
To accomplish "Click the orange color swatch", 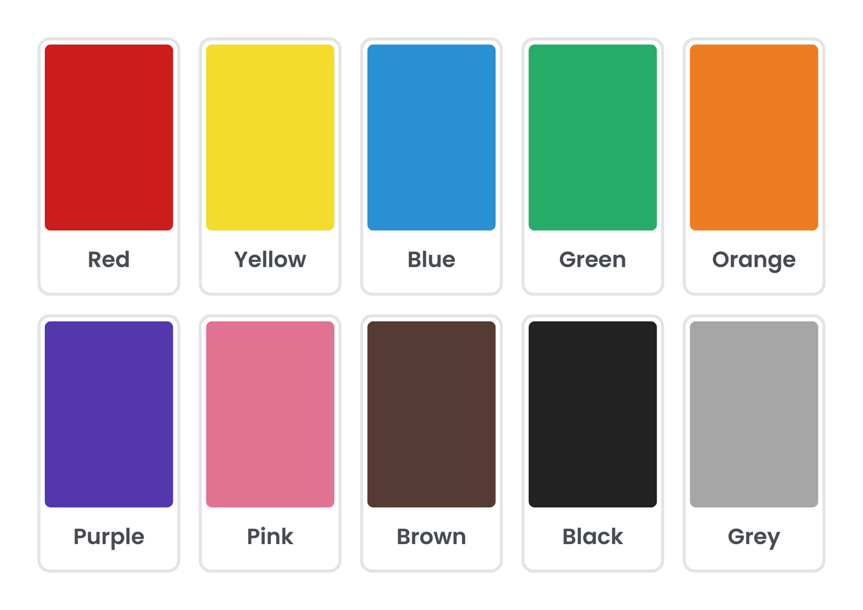I will coord(753,137).
